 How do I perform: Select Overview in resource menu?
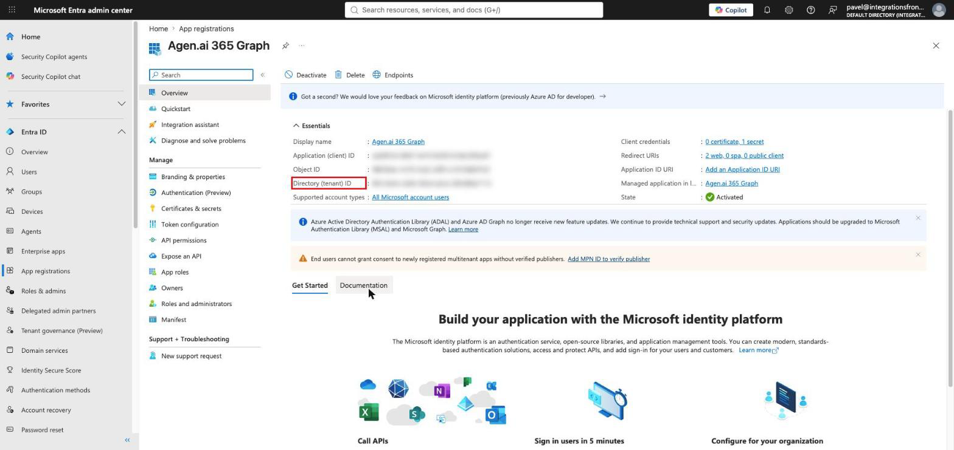(205, 93)
